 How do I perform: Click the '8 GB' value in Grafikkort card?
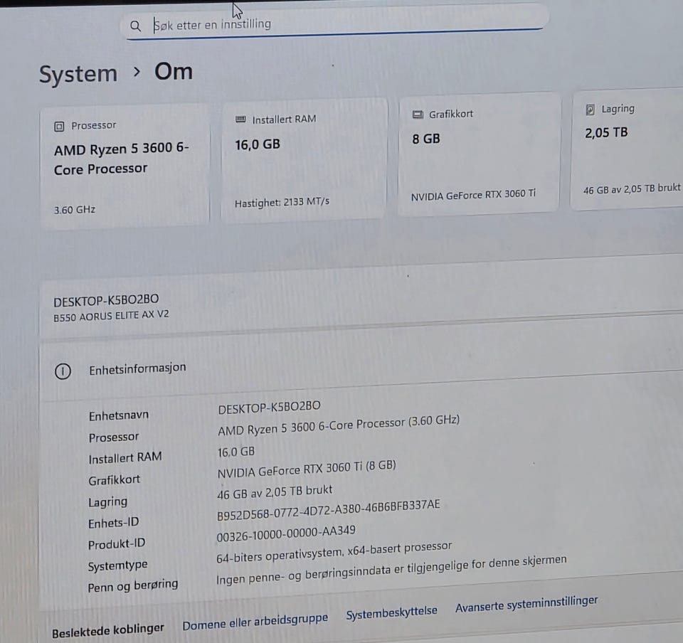(x=426, y=139)
